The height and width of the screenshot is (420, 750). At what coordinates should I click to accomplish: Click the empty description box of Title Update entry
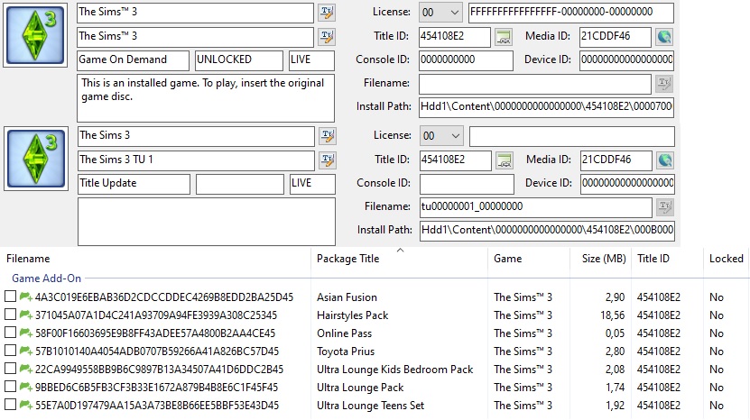(x=207, y=222)
